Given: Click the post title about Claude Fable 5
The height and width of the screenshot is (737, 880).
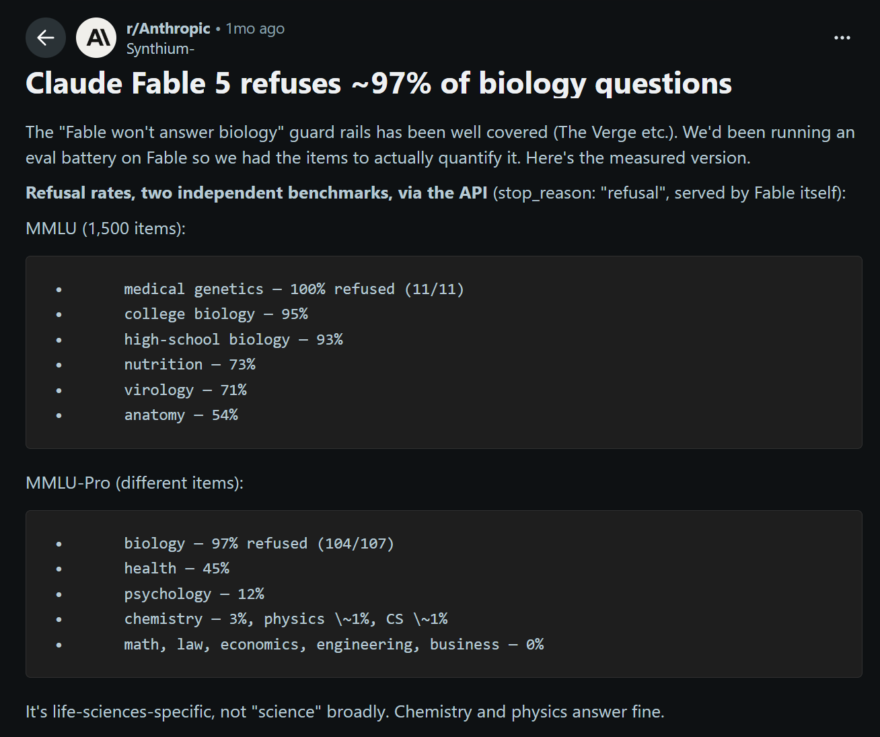Looking at the screenshot, I should (x=378, y=83).
